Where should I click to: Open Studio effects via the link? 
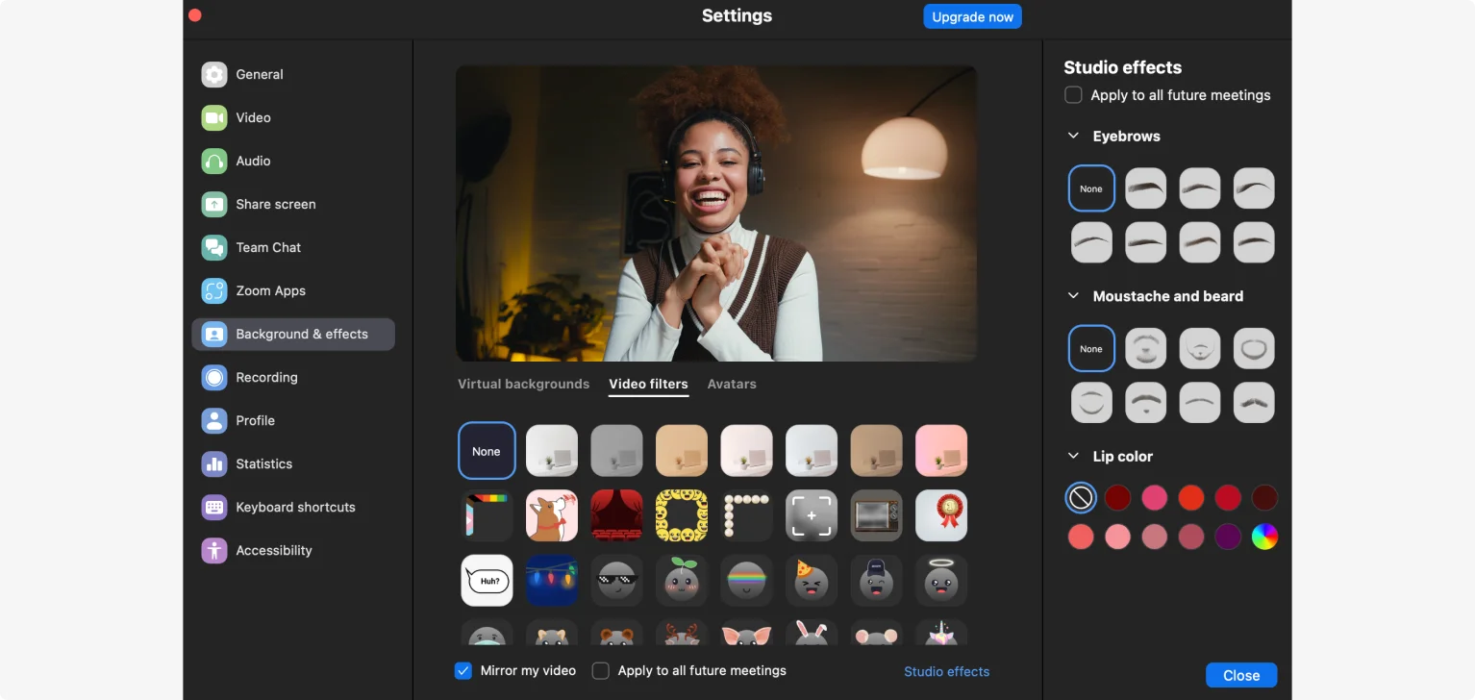tap(946, 671)
